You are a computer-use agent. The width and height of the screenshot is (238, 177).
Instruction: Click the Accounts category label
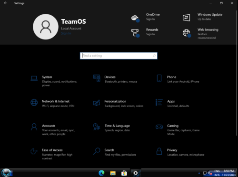click(x=49, y=126)
